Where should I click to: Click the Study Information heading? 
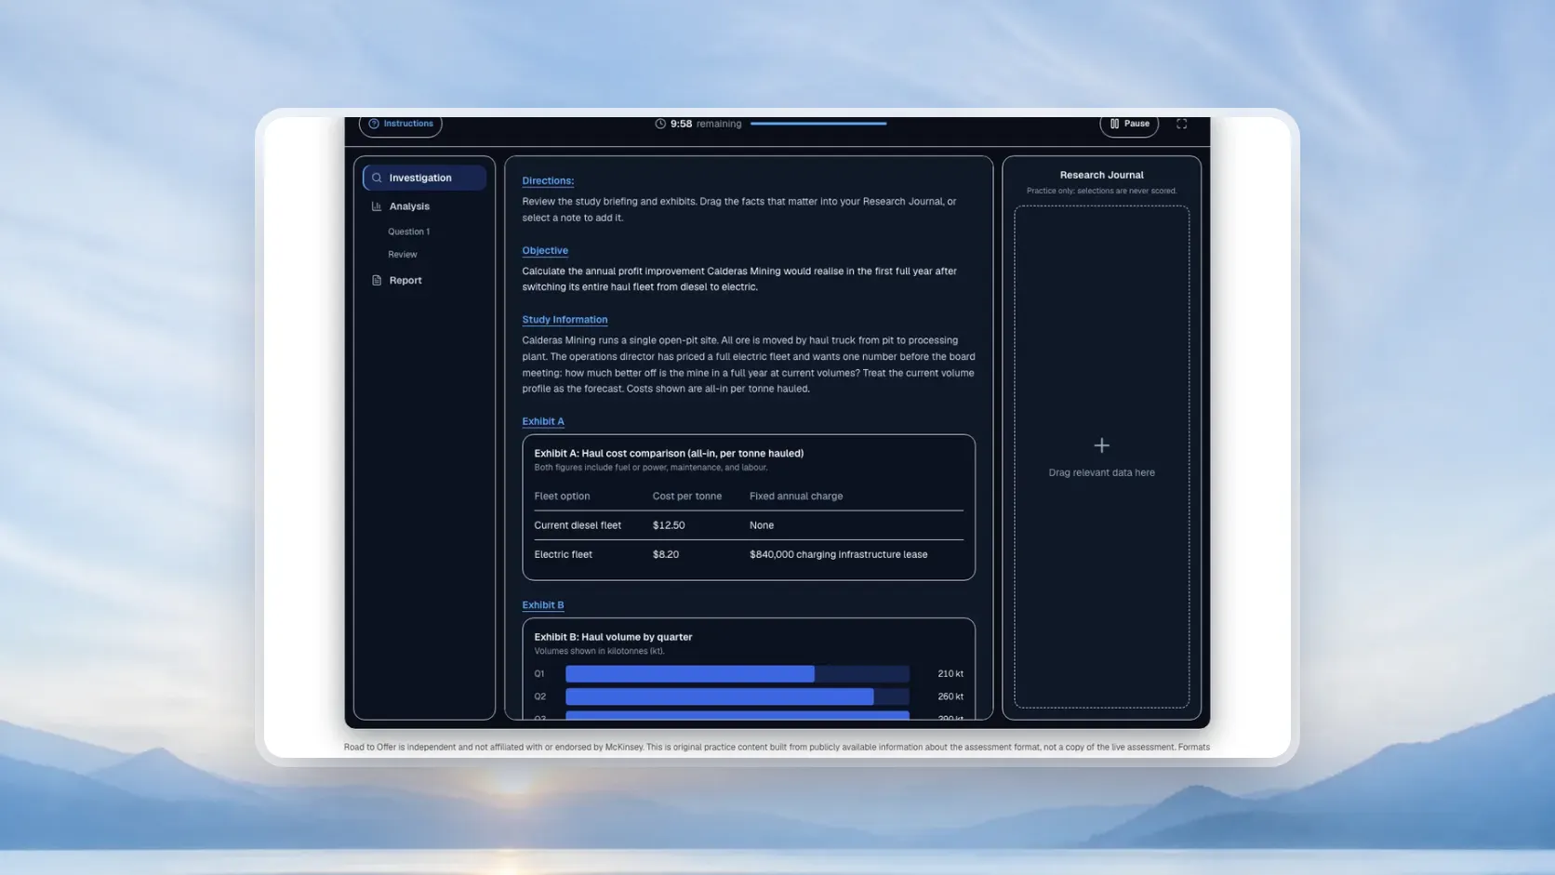tap(565, 319)
